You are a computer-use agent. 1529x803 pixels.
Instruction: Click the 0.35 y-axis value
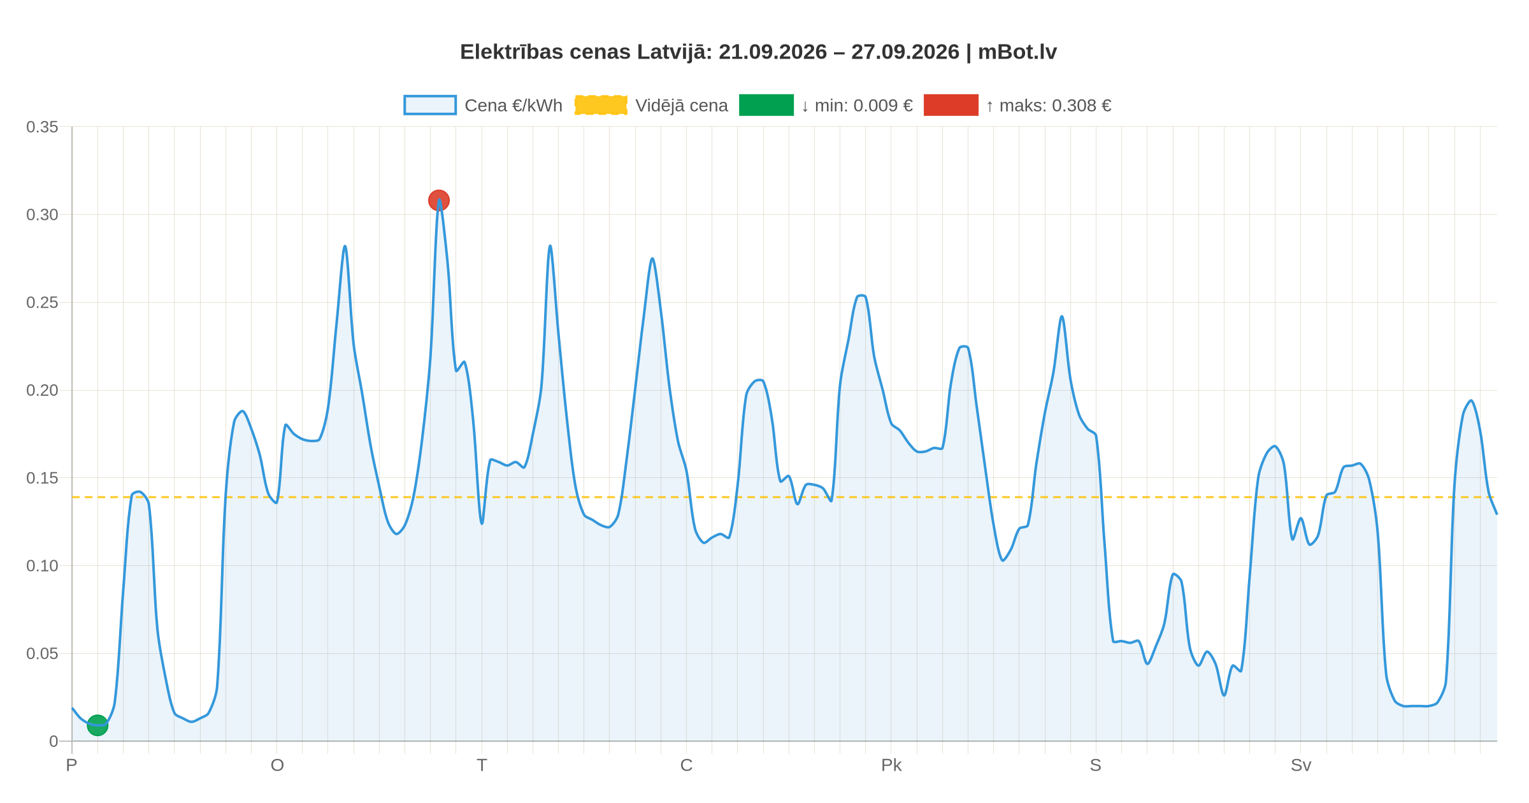(42, 127)
